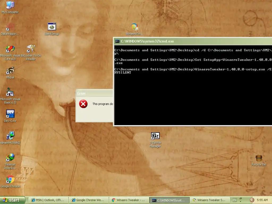Screen dimensions: 272x204
Task: Select the DataWagon desktop shortcut
Action: coord(10,29)
